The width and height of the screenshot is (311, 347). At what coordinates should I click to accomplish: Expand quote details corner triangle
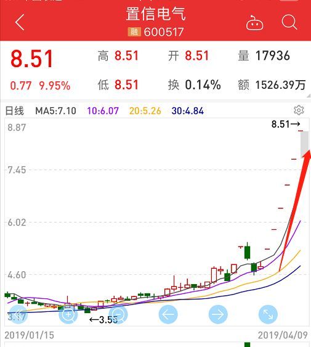coord(309,96)
